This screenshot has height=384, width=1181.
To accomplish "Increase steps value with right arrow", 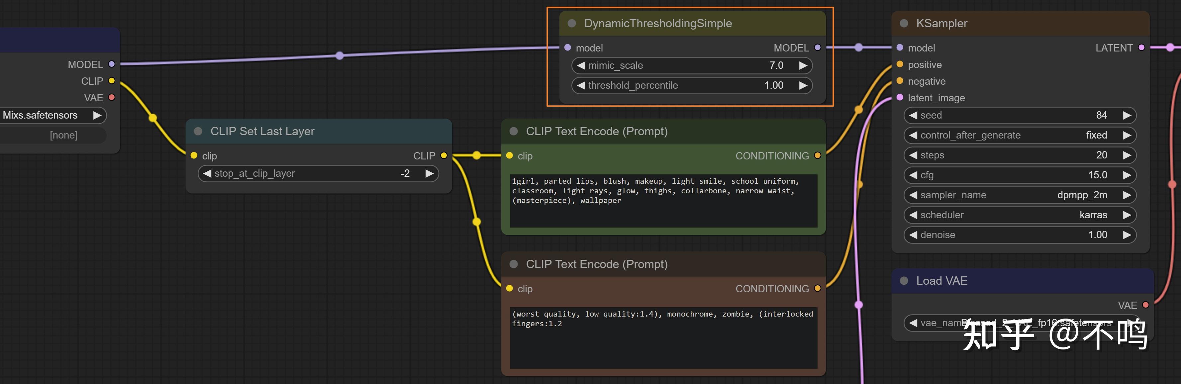I will (x=1127, y=155).
